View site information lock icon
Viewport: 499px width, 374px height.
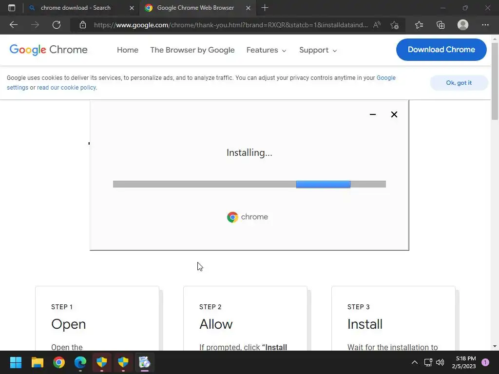pyautogui.click(x=83, y=25)
